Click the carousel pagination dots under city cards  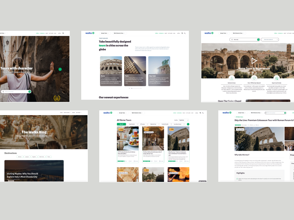(135, 88)
